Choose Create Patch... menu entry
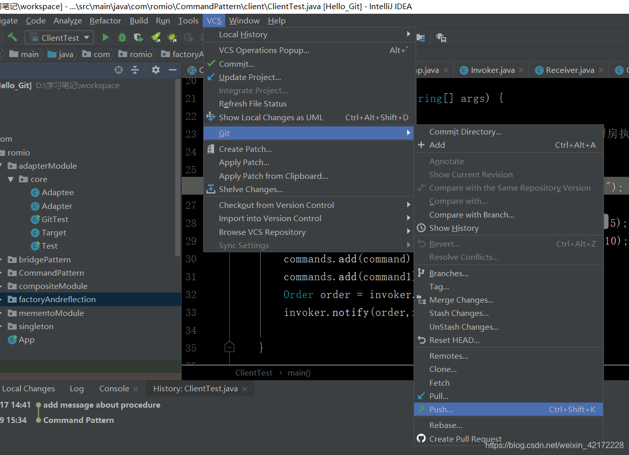The width and height of the screenshot is (629, 455). click(x=310, y=149)
